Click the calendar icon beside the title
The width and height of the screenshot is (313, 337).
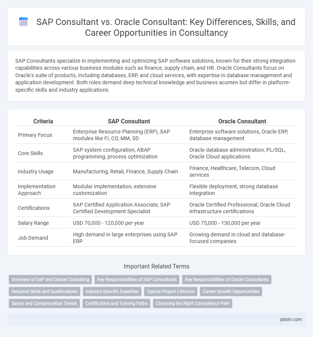23,22
